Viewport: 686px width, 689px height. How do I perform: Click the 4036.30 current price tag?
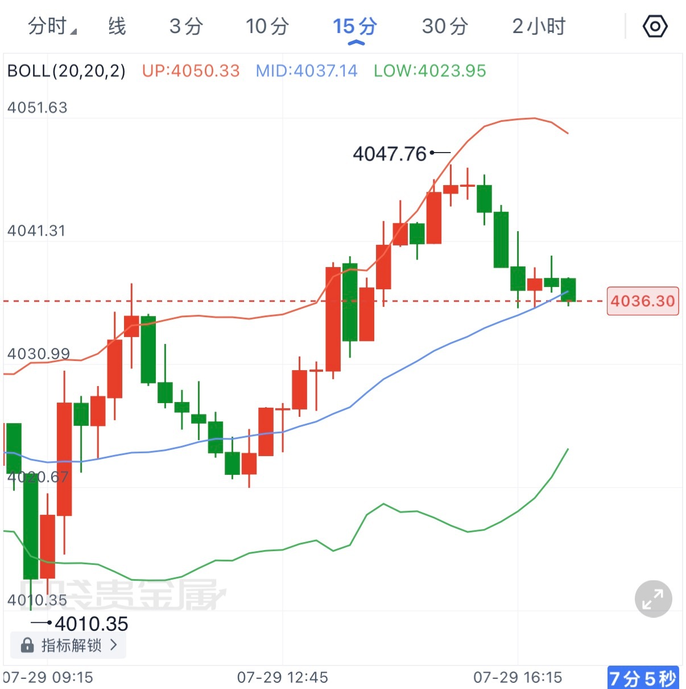pos(643,301)
